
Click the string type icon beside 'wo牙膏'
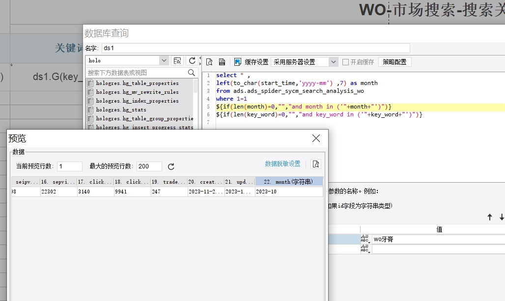365,239
